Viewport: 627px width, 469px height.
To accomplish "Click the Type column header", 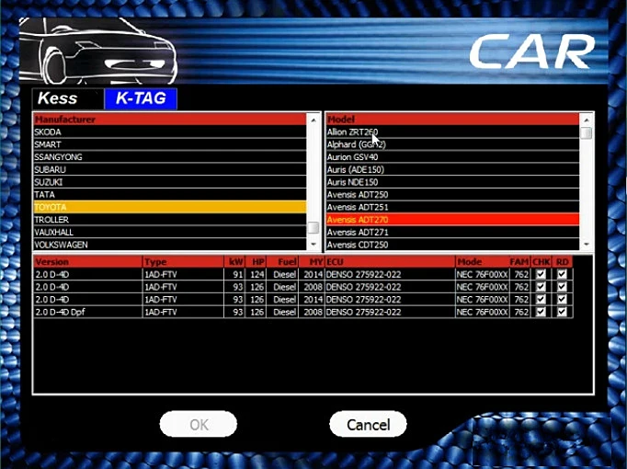I will coord(184,262).
